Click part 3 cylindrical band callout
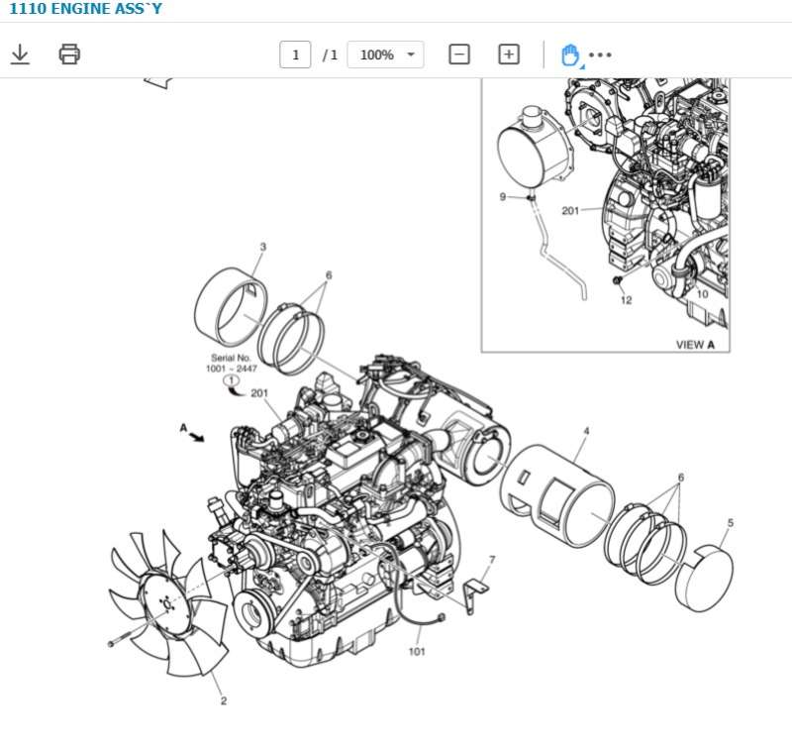The width and height of the screenshot is (792, 750). pyautogui.click(x=261, y=244)
